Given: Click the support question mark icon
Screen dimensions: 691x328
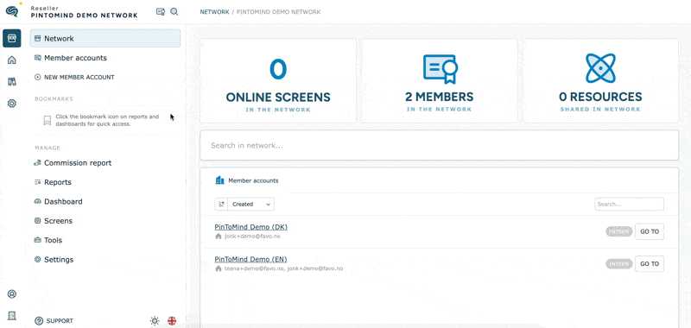Looking at the screenshot, I should (39, 321).
